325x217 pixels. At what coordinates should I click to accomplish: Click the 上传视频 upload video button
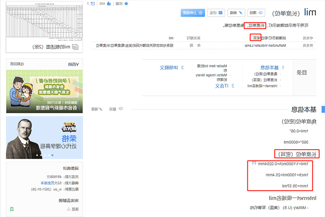pos(193,13)
